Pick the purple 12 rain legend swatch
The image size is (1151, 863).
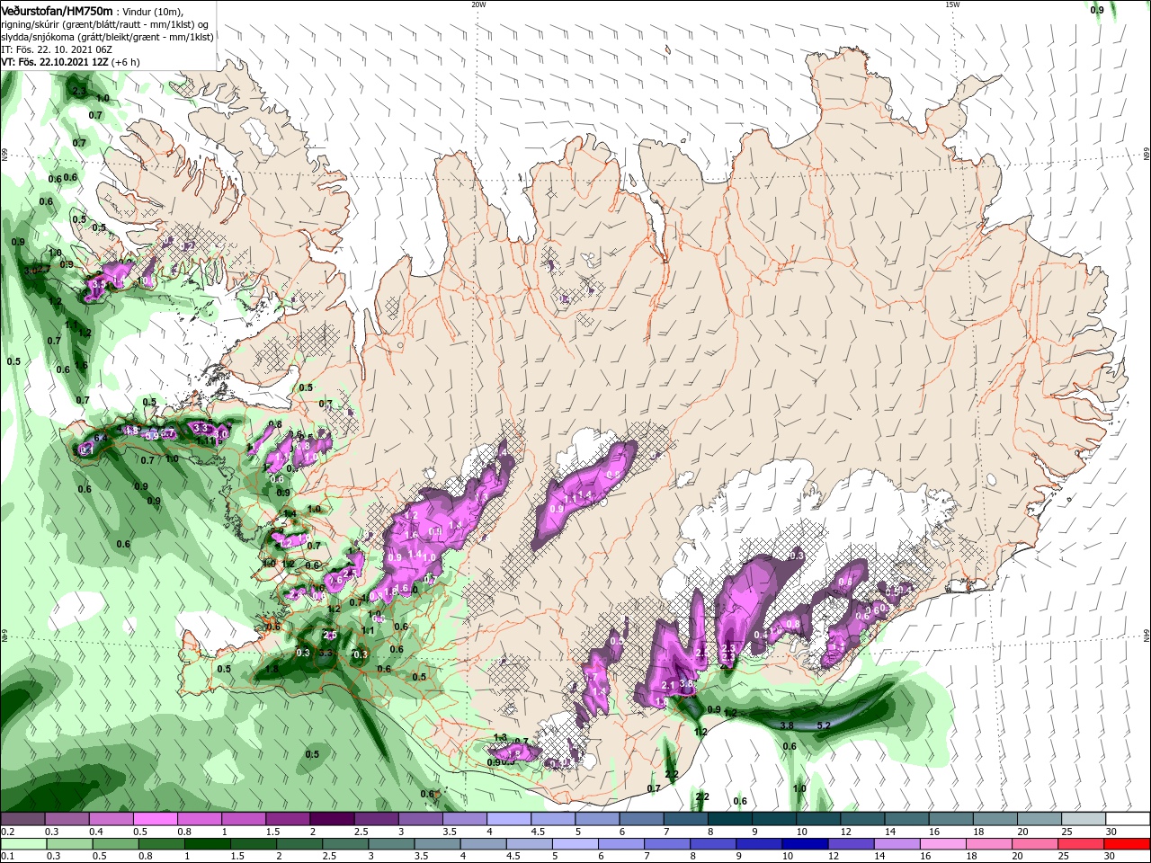[851, 844]
